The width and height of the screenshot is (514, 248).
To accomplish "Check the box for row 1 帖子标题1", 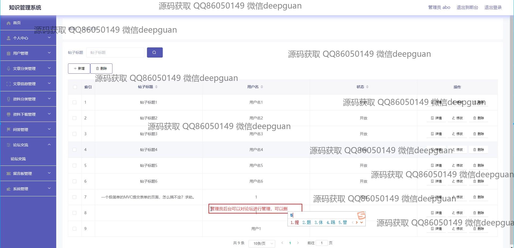I will coord(74,102).
